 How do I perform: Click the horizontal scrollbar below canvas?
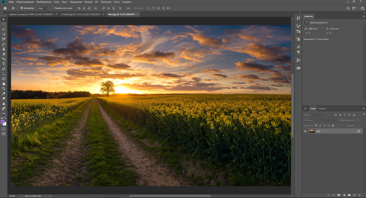[x=170, y=196]
